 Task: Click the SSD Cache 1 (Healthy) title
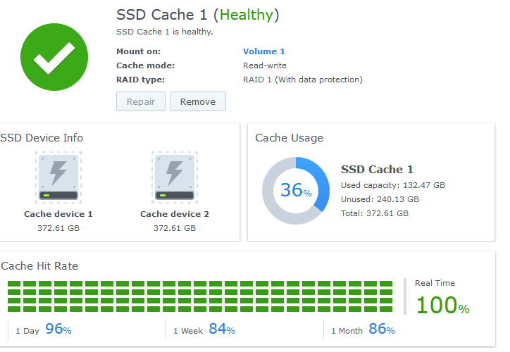(x=198, y=15)
